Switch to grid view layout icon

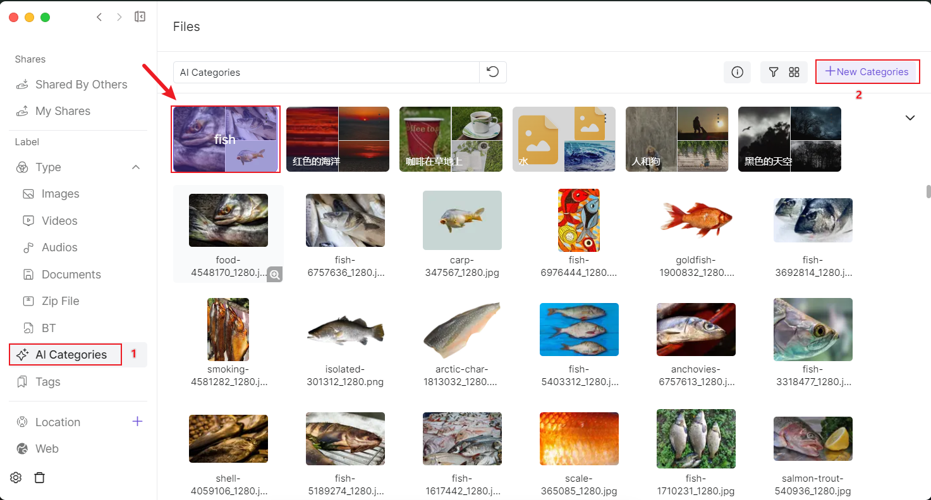[794, 72]
